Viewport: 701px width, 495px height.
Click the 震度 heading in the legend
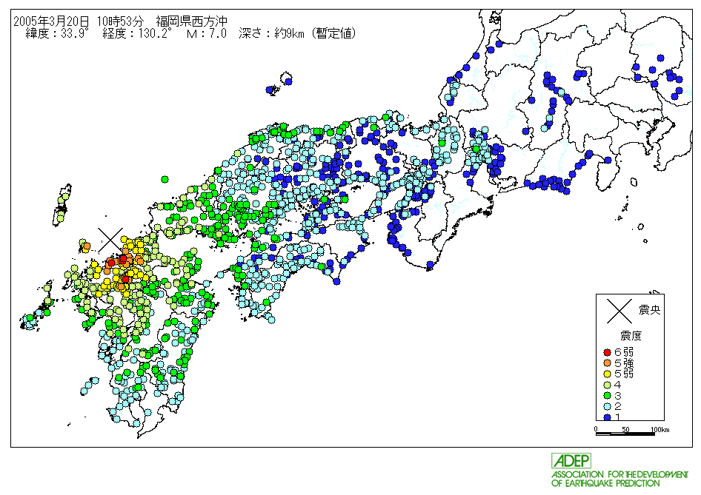point(631,336)
